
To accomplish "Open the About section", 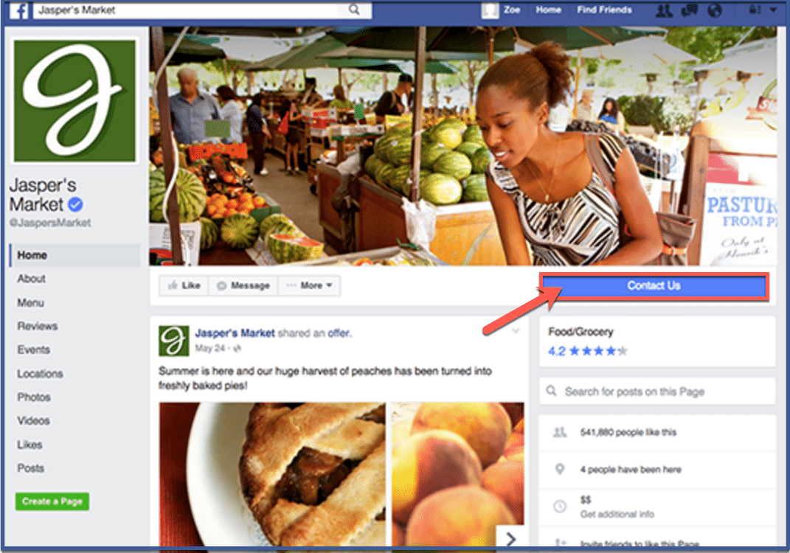I will point(31,279).
